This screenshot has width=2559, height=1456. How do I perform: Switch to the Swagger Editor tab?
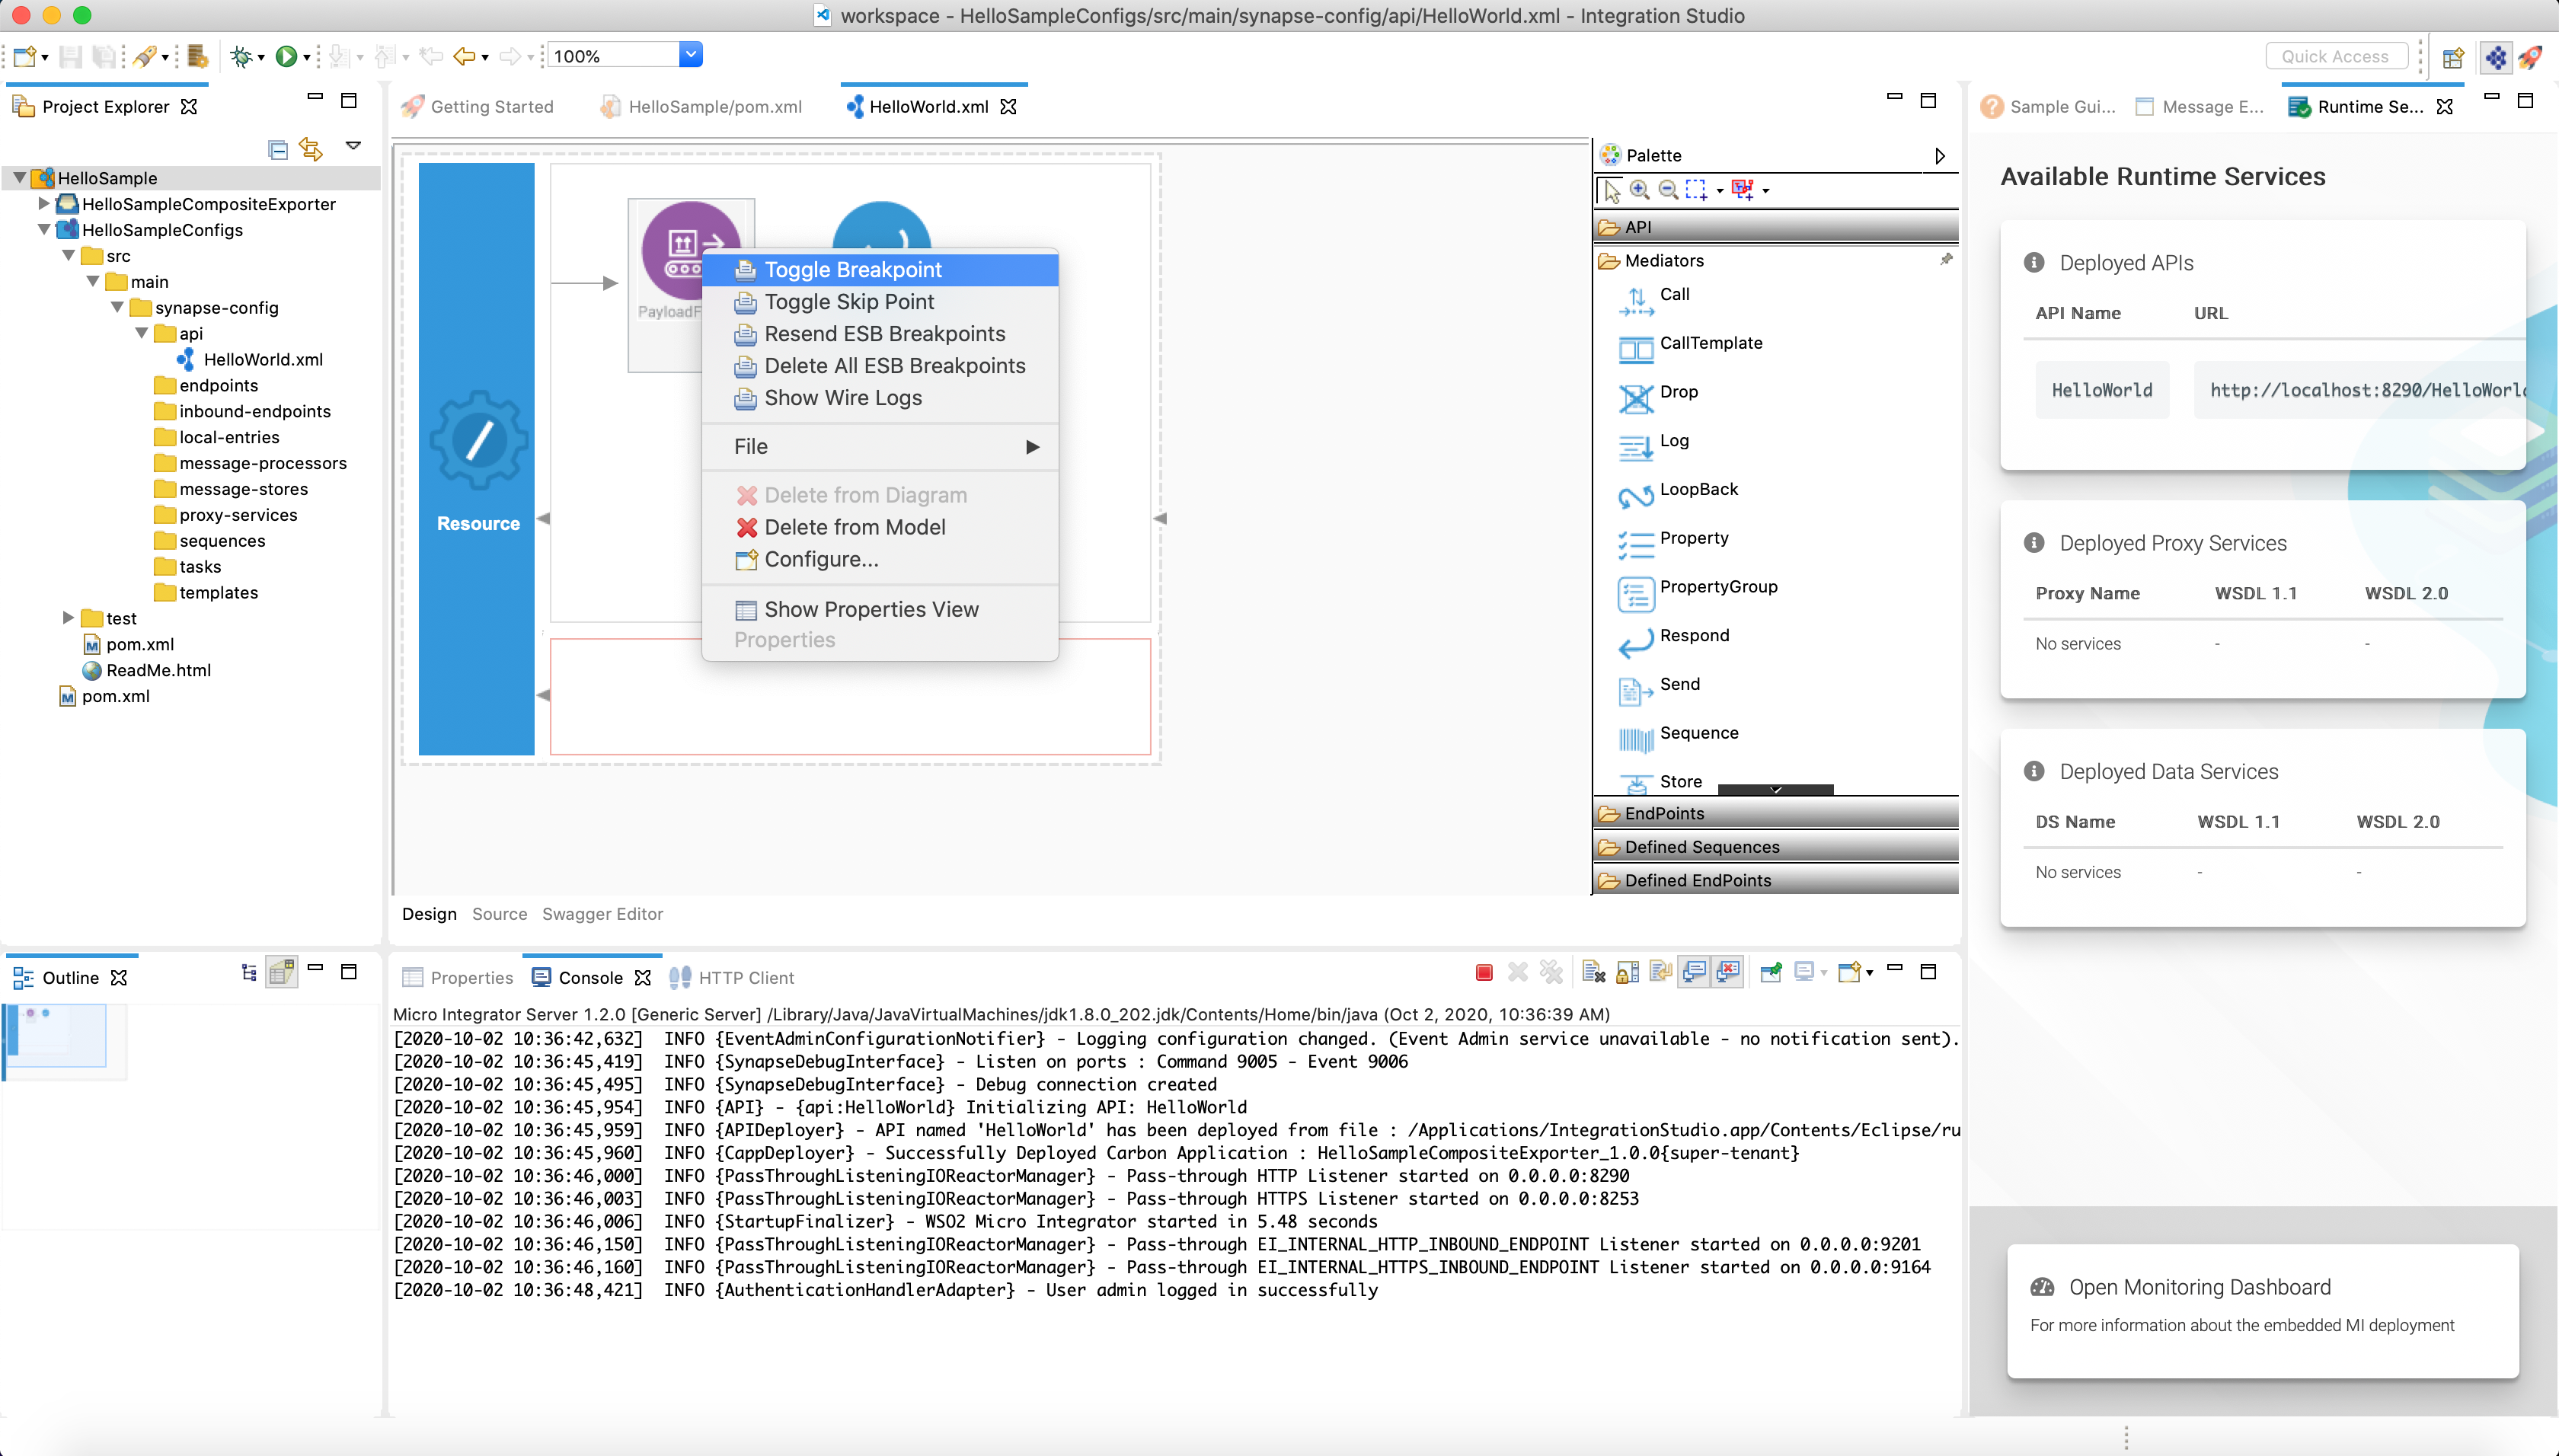pos(602,913)
